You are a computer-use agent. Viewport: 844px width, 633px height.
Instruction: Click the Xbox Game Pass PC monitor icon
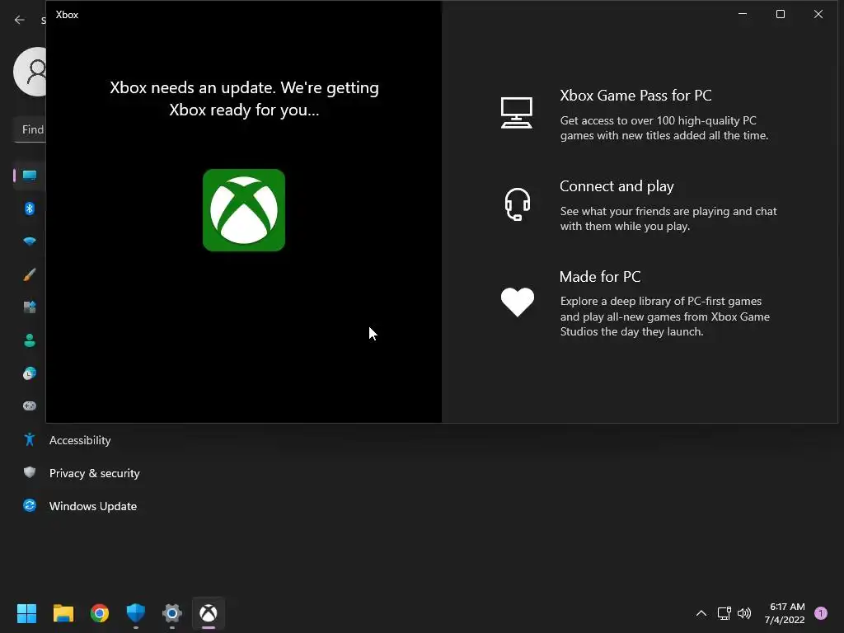pos(517,112)
